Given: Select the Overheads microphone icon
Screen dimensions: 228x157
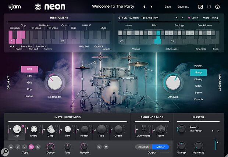Looking at the screenshot, I should (x=143, y=128).
